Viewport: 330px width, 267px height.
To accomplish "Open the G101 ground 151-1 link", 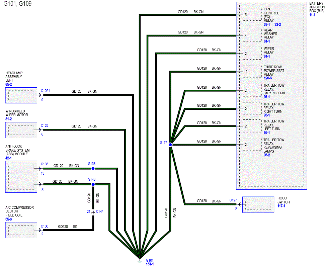I will [150, 264].
